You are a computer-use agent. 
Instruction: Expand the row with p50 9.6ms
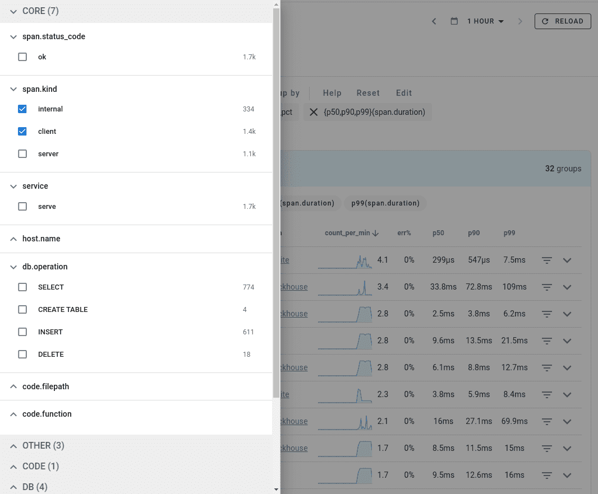567,341
